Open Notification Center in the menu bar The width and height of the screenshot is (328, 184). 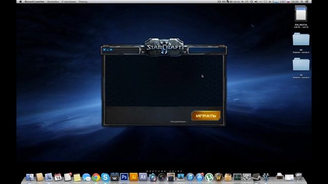pos(307,2)
